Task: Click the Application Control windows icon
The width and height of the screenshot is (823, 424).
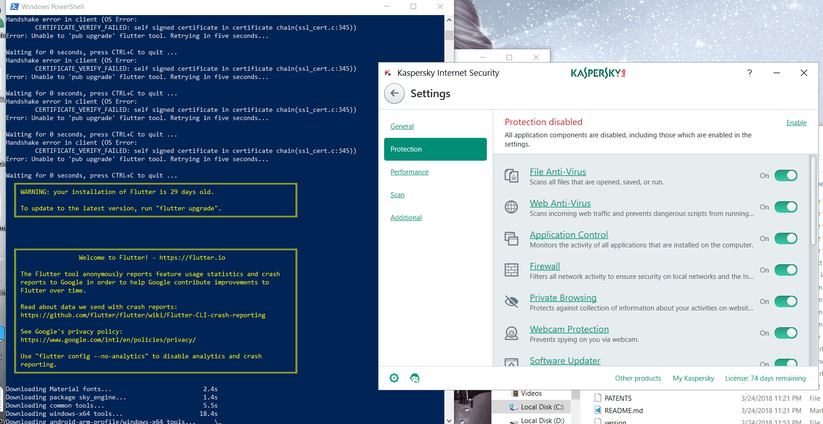Action: click(x=511, y=239)
